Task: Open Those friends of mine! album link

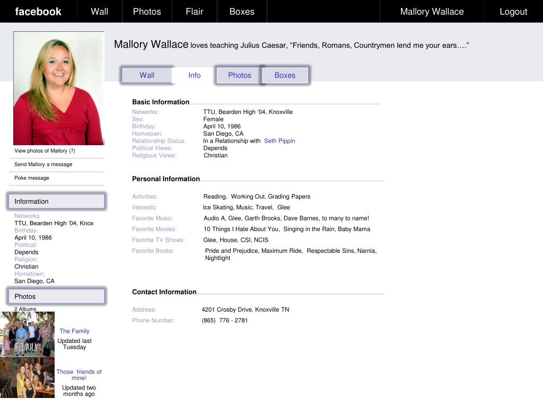Action: pos(79,375)
